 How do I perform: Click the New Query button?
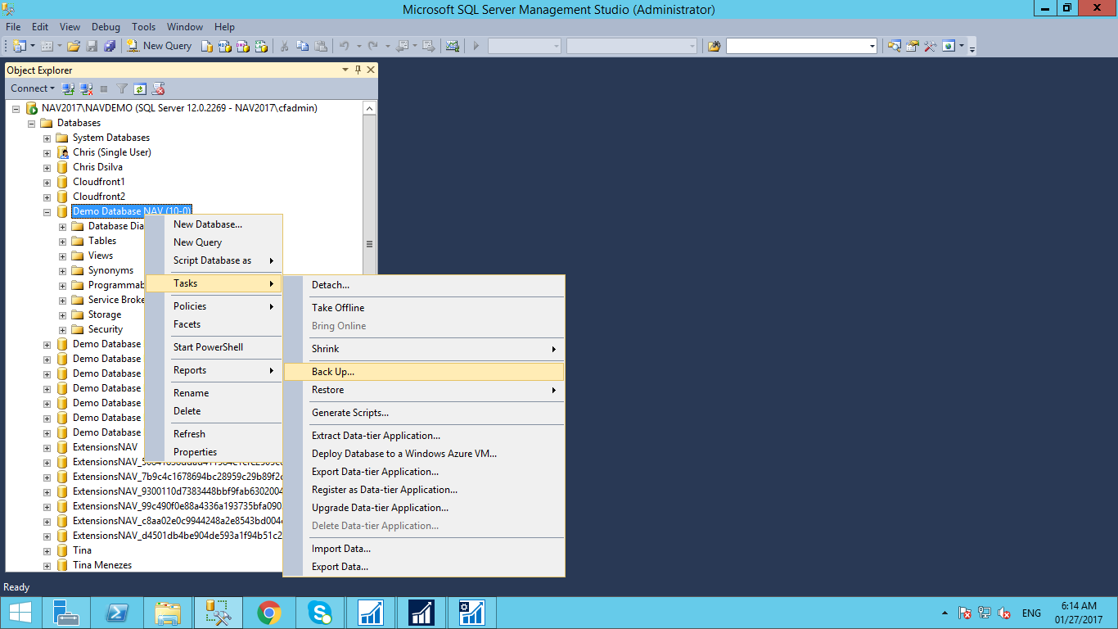(x=159, y=46)
